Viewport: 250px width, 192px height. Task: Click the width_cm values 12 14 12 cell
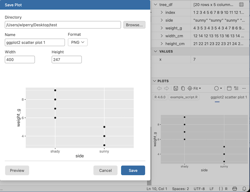coord(219,36)
